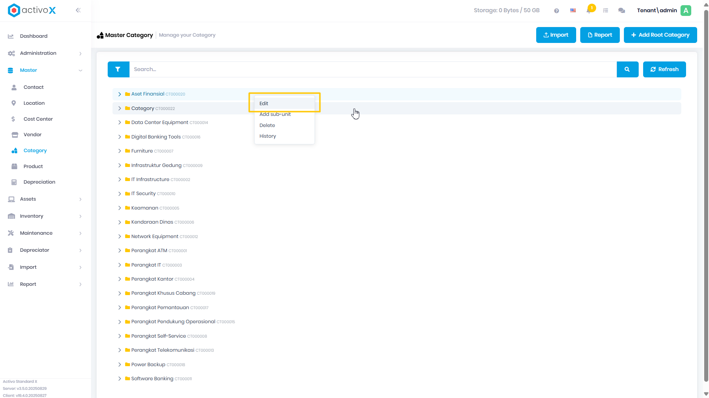709x398 pixels.
Task: Expand the Perangkat ATM tree node
Action: click(120, 251)
